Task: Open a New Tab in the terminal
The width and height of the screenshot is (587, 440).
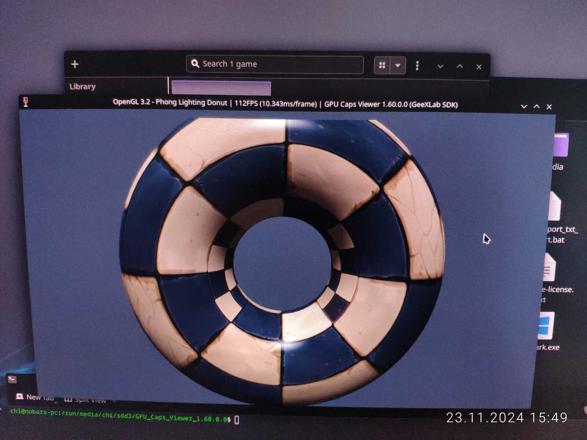Action: (x=35, y=397)
